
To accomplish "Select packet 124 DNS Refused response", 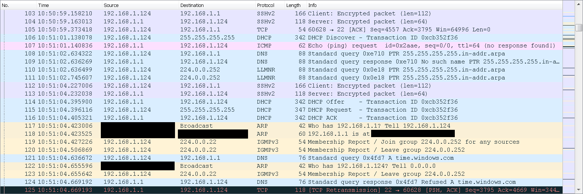I will (281, 182).
